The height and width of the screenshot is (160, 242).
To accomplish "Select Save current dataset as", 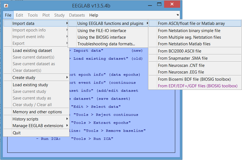I will pyautogui.click(x=36, y=64).
